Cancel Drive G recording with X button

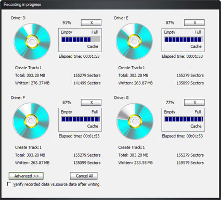click(x=194, y=103)
